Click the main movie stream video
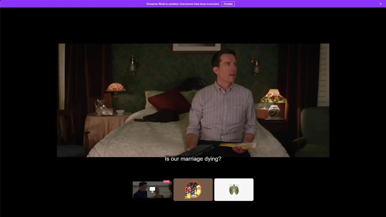This screenshot has width=386, height=217. pyautogui.click(x=193, y=100)
